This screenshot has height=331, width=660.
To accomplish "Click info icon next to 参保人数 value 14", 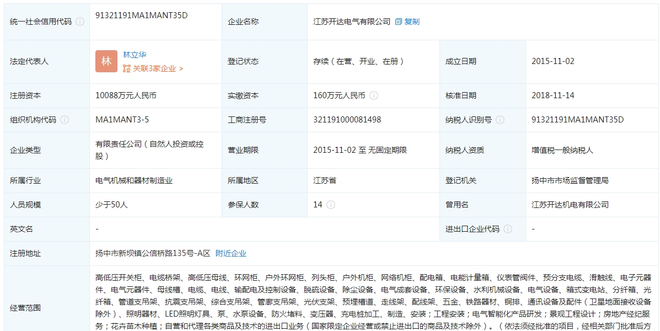I will pos(331,205).
